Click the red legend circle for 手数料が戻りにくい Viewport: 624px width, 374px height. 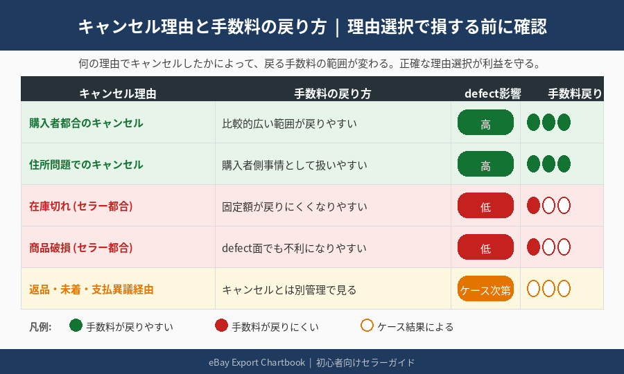click(222, 326)
